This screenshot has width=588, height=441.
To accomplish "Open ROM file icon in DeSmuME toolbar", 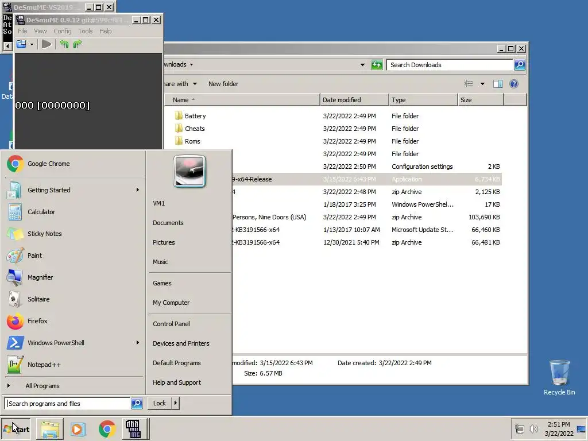I will point(21,44).
